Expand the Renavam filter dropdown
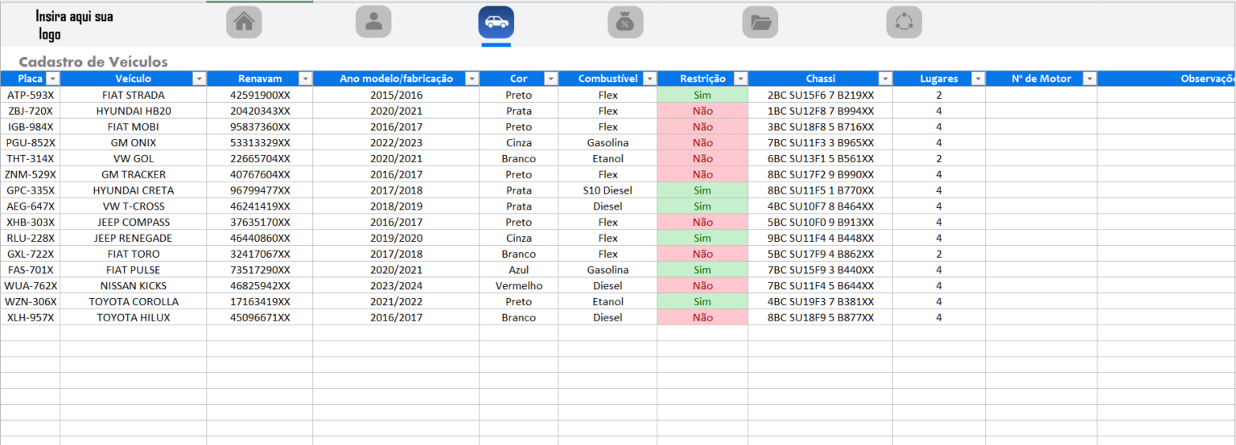The width and height of the screenshot is (1236, 445). tap(305, 79)
